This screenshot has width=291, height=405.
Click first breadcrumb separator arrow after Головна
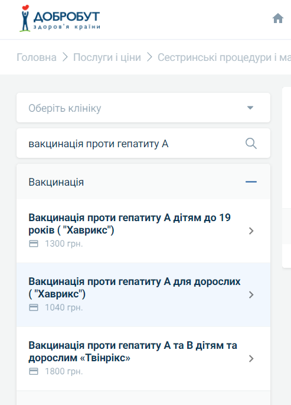(x=65, y=57)
